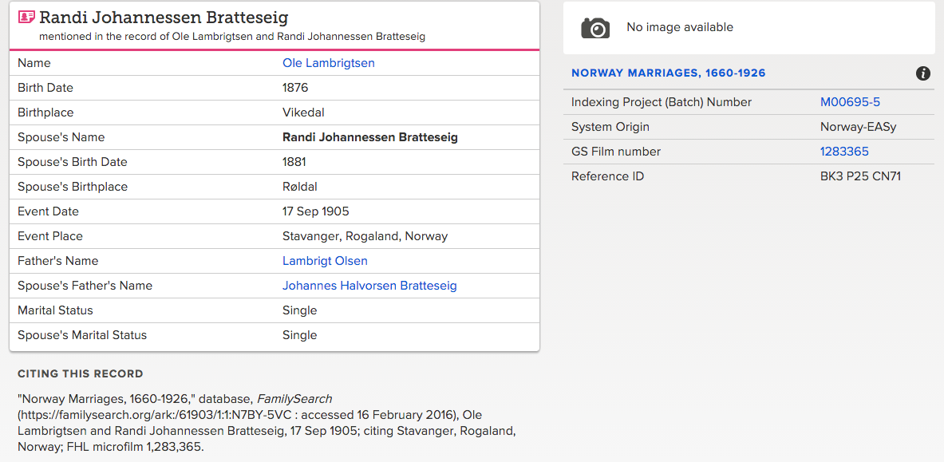Open the Ole Lambrigtsen name link
Screen dimensions: 944x462
[328, 63]
